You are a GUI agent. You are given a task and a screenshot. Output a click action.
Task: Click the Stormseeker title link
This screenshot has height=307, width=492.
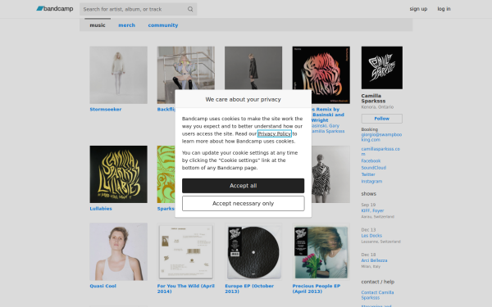click(x=106, y=110)
